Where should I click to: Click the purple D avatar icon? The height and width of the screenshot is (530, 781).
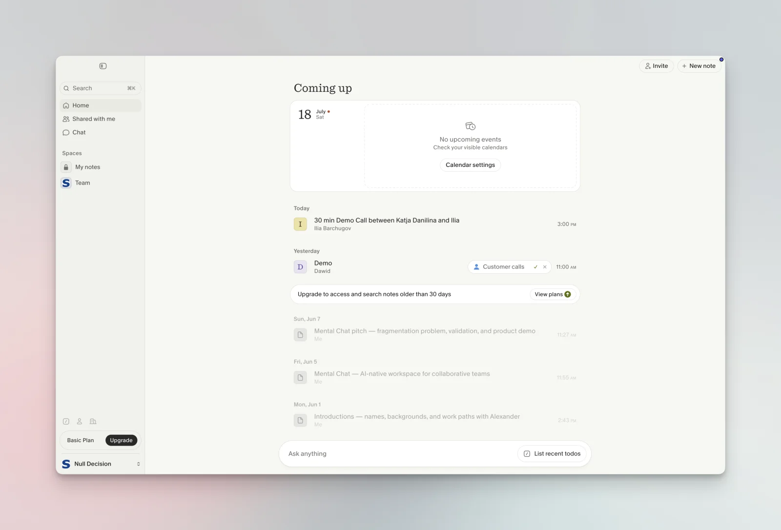(300, 267)
